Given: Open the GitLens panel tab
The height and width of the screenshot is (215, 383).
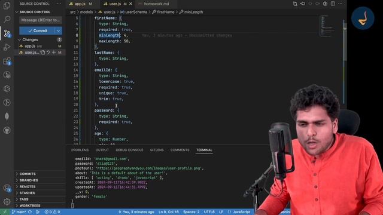Looking at the screenshot, I should (x=157, y=150).
